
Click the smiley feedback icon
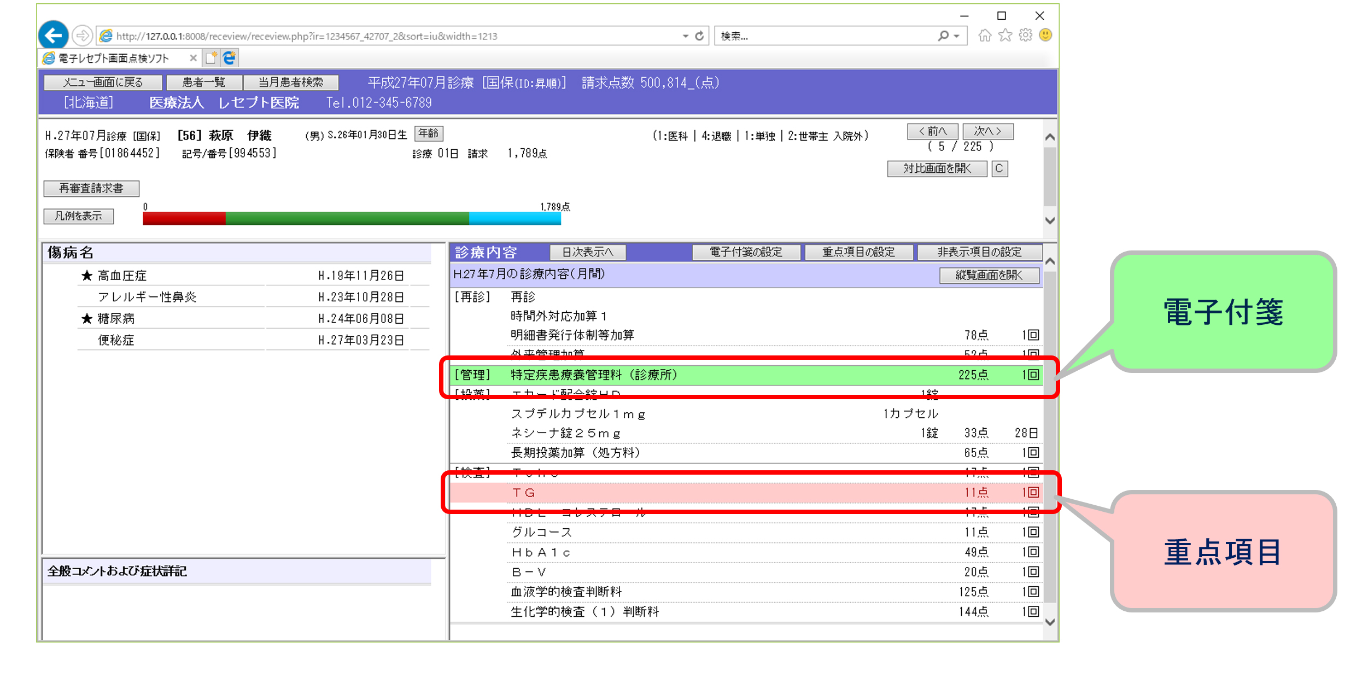coord(1045,36)
